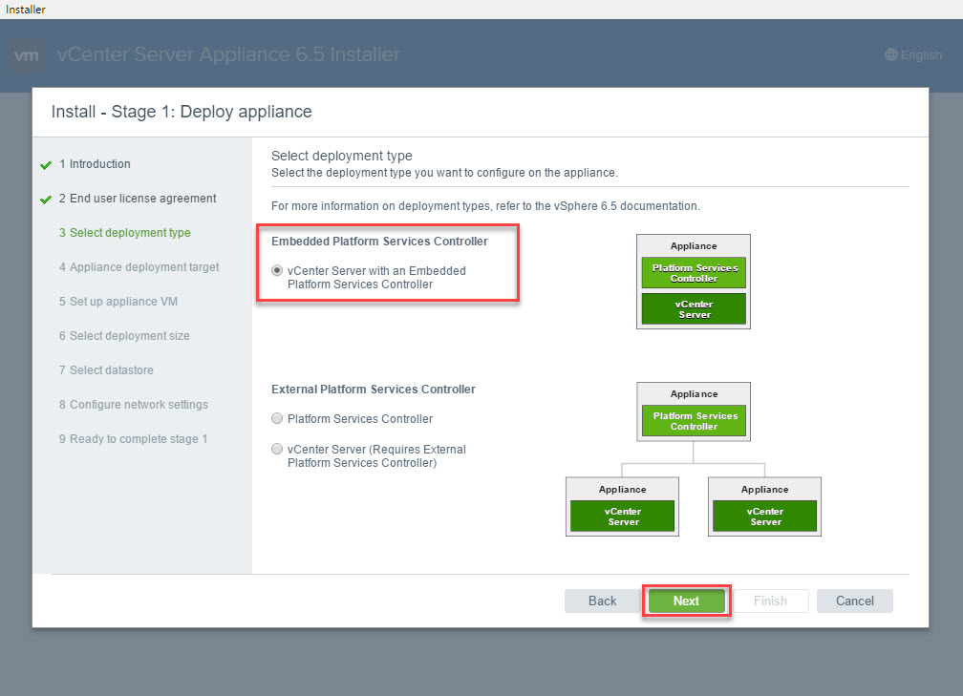The image size is (963, 696).
Task: Select the Platform Services Controller radio option
Action: coord(277,419)
